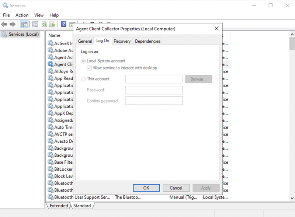Open the Properties toolbar icon
This screenshot has height=217, width=295.
(x=35, y=24)
